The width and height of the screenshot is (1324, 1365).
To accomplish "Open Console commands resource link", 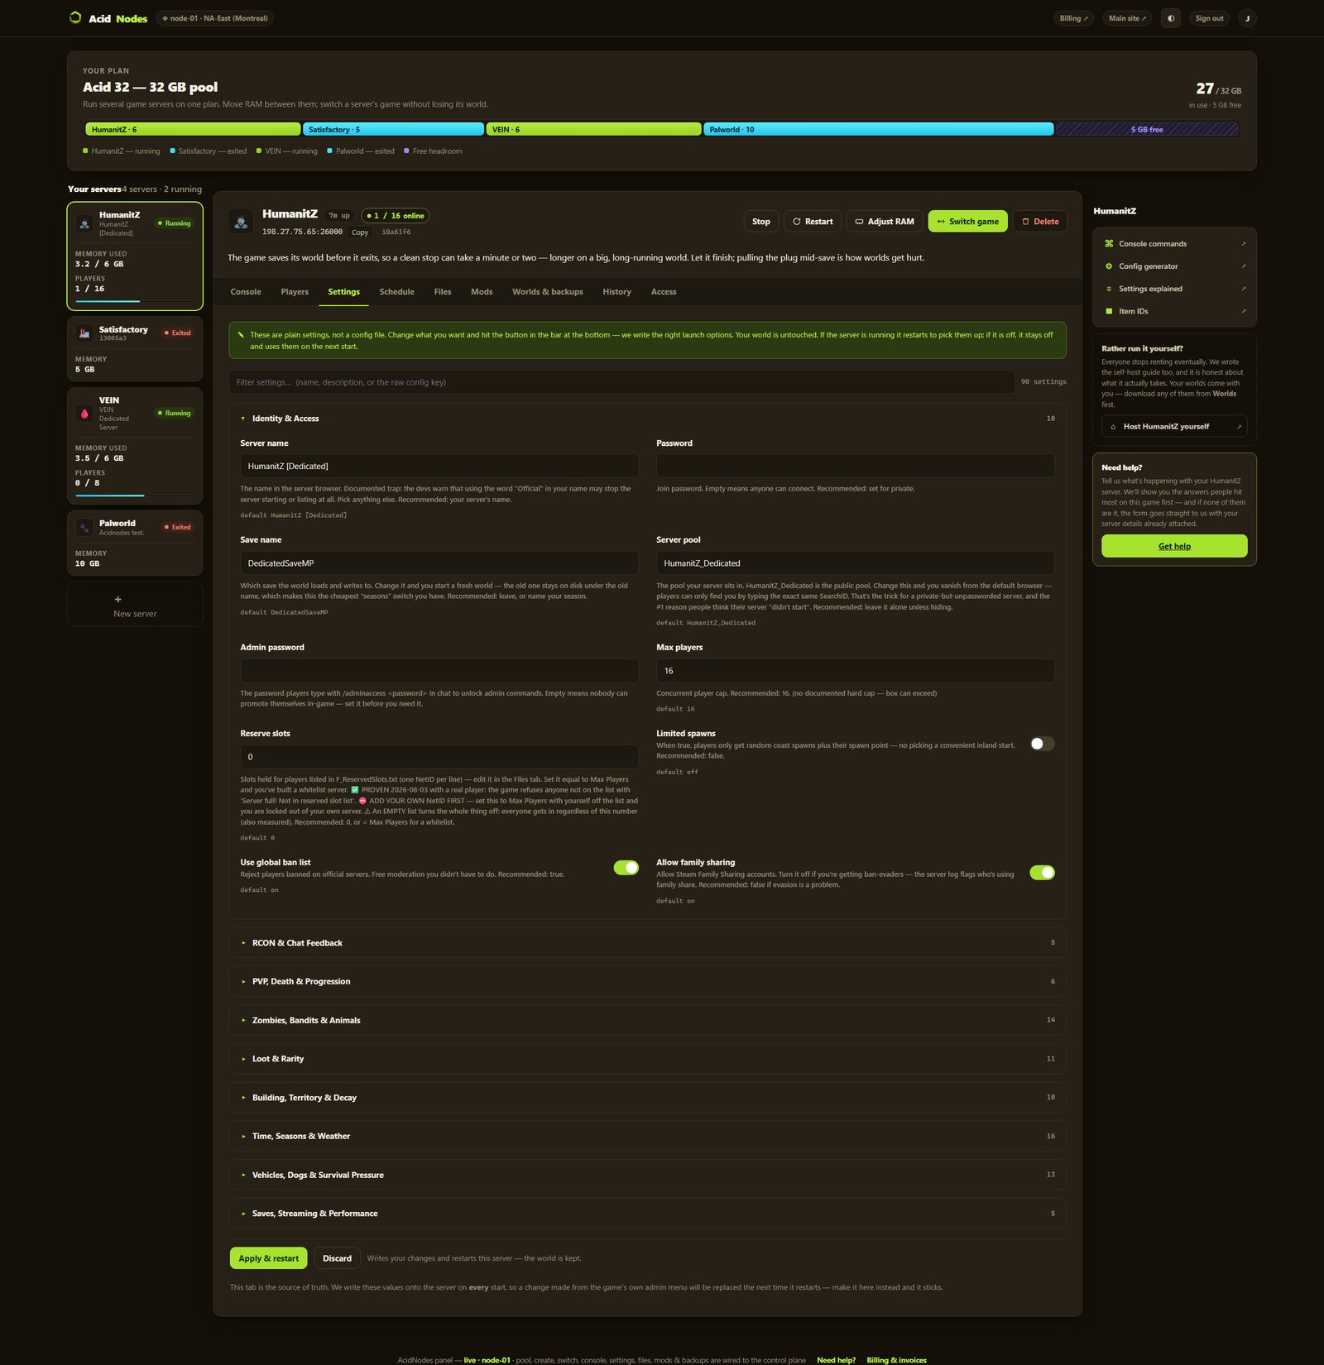I will click(1174, 244).
